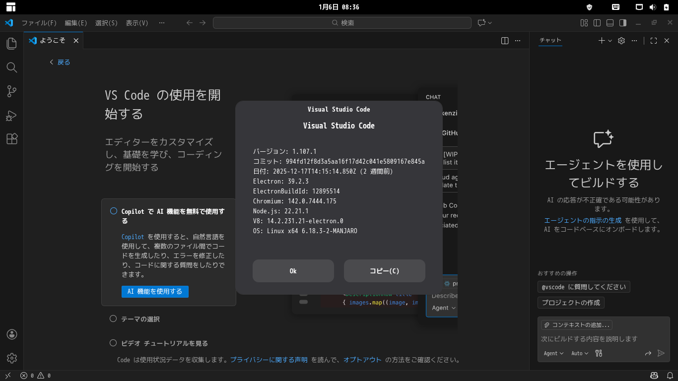
Task: Open the editor's more actions menu
Action: pyautogui.click(x=518, y=41)
